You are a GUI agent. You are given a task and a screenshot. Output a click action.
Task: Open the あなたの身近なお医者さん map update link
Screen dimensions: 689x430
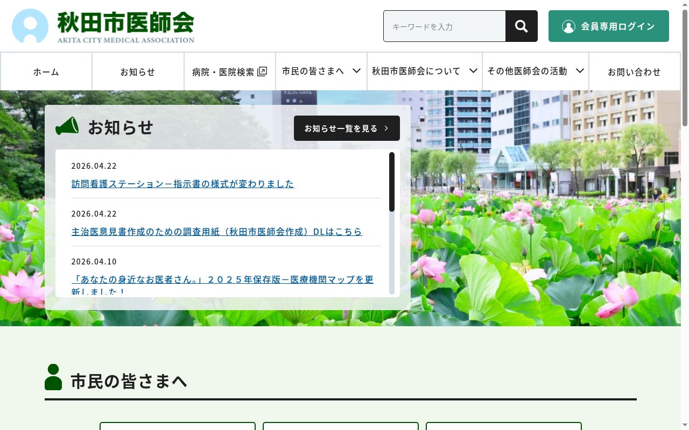[x=223, y=285]
